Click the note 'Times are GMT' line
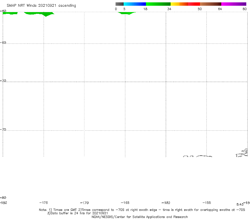This screenshot has width=250, height=219. 142,210
